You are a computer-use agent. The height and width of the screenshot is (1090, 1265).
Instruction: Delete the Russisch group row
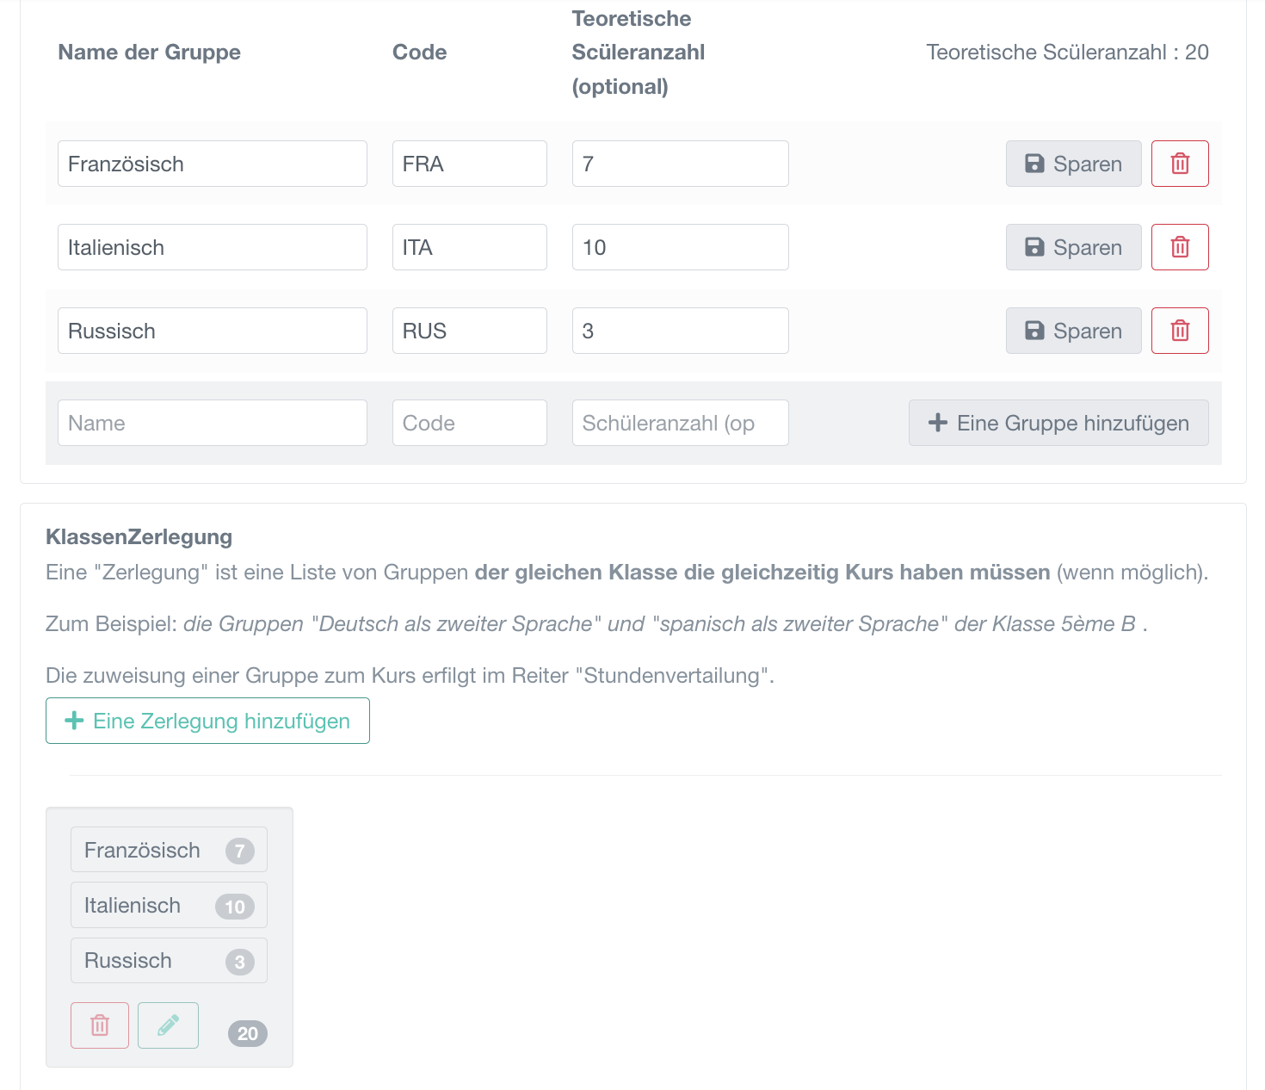[x=1180, y=331]
